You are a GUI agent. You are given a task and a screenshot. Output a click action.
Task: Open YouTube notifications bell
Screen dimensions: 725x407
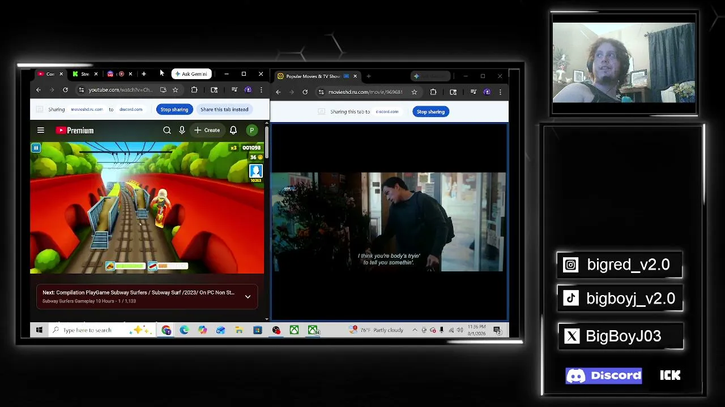[233, 131]
